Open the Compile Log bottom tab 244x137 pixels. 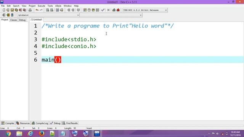(40, 123)
